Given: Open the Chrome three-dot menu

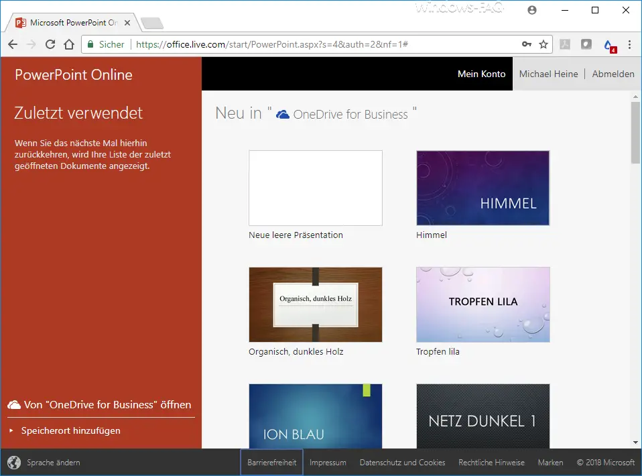Looking at the screenshot, I should tap(629, 44).
